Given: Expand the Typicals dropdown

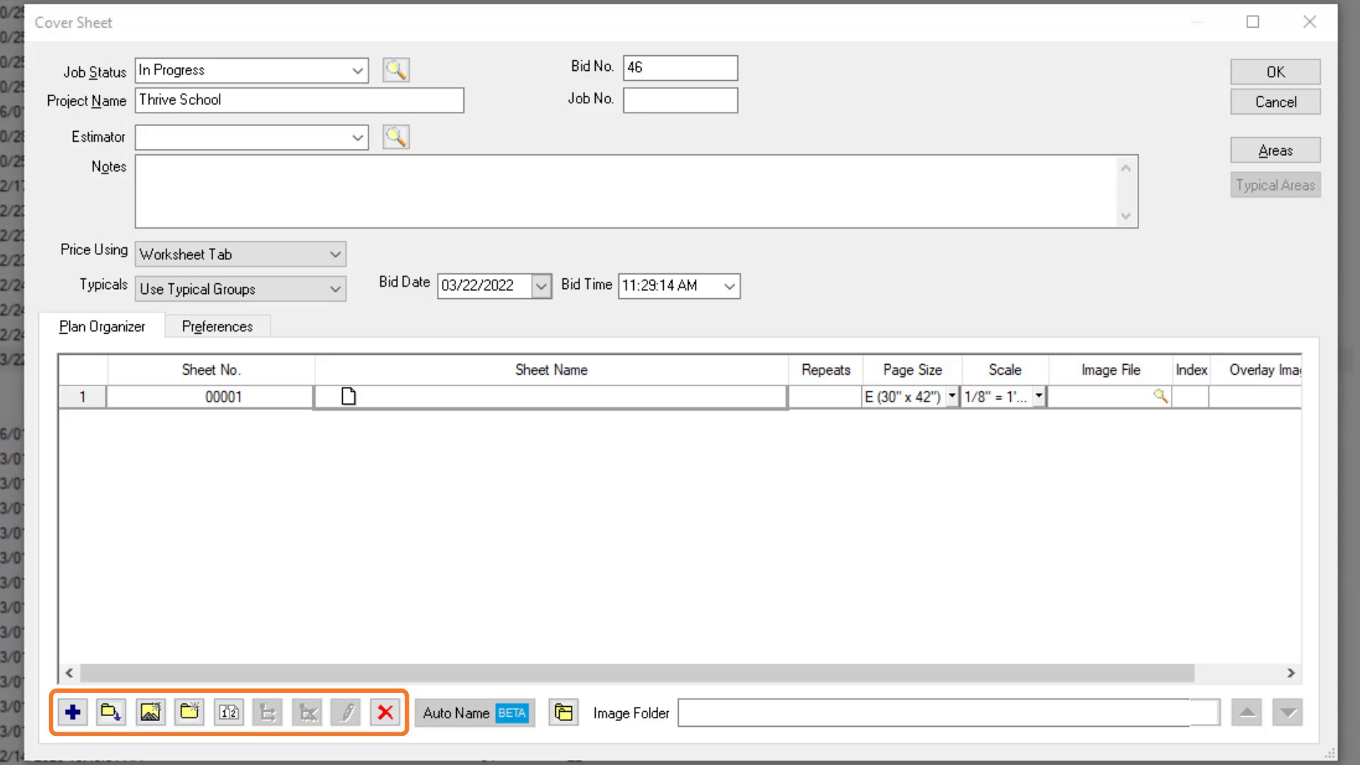Looking at the screenshot, I should [335, 289].
